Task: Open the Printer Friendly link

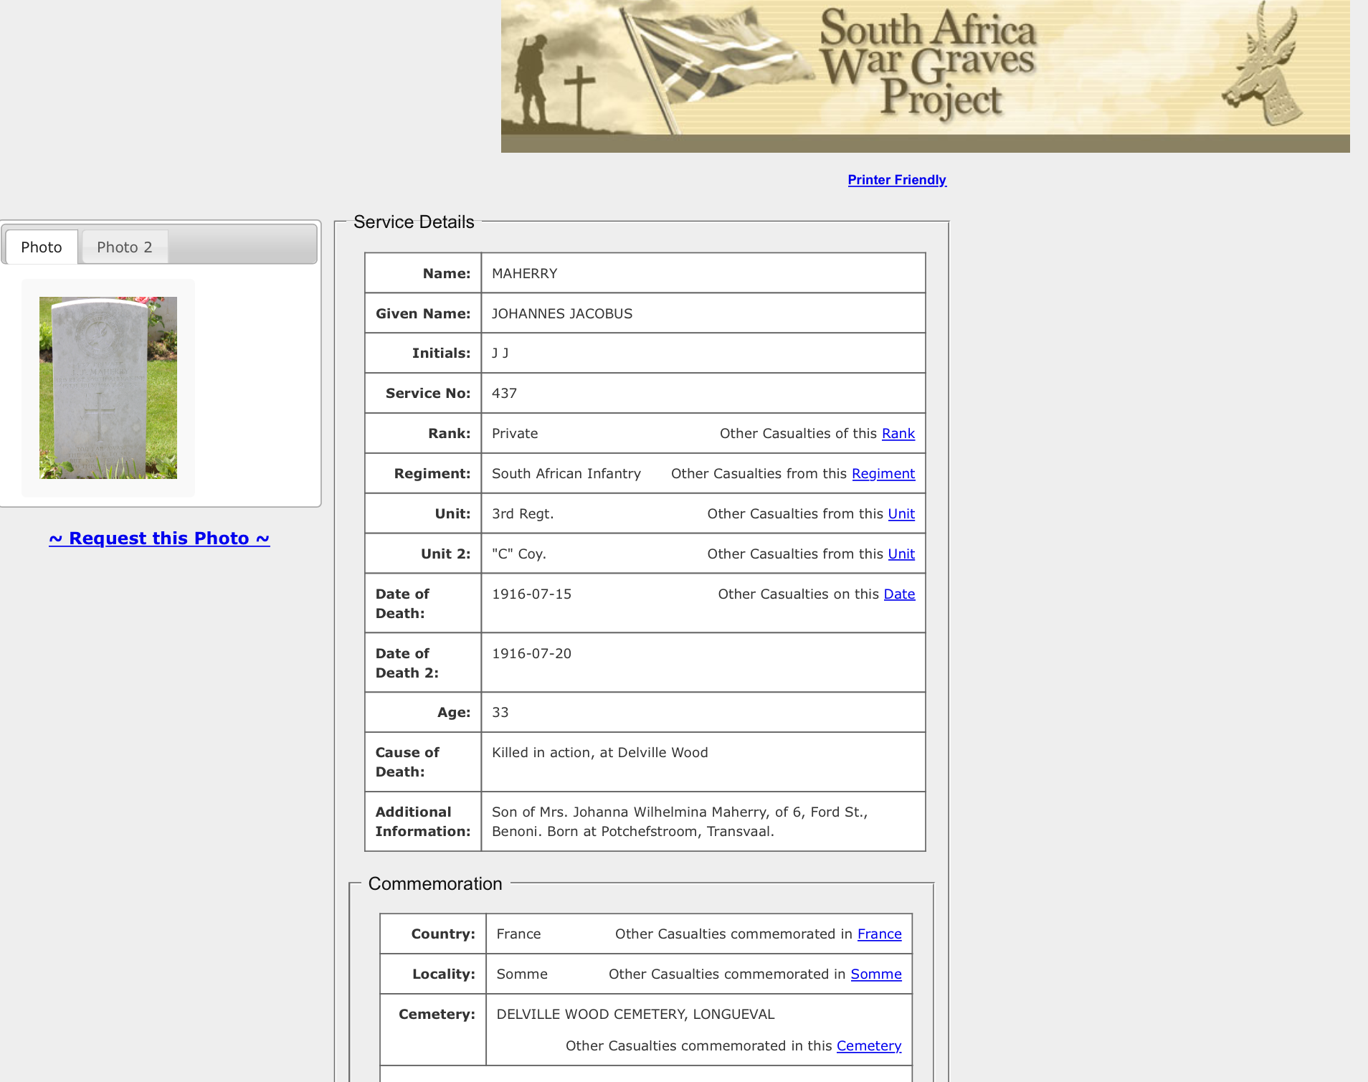Action: click(x=896, y=180)
